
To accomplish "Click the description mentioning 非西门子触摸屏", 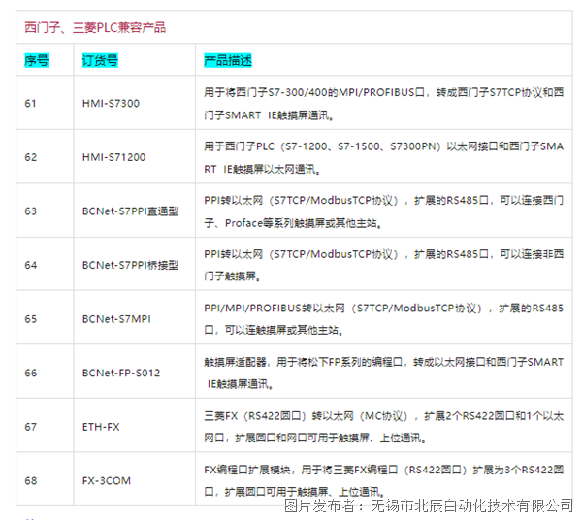I will click(x=383, y=265).
